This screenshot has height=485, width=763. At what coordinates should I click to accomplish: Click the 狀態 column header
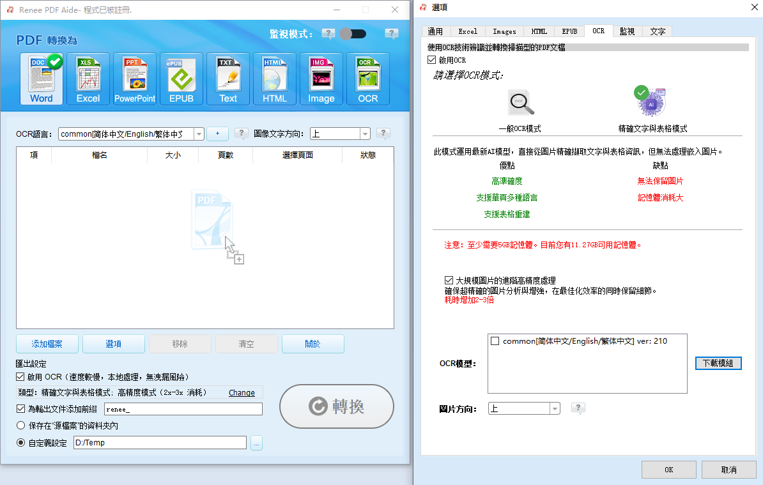368,155
